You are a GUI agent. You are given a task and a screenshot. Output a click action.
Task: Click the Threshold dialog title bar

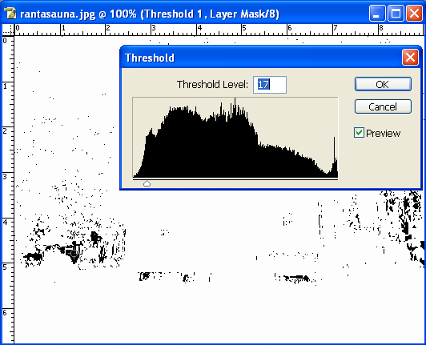click(x=261, y=58)
